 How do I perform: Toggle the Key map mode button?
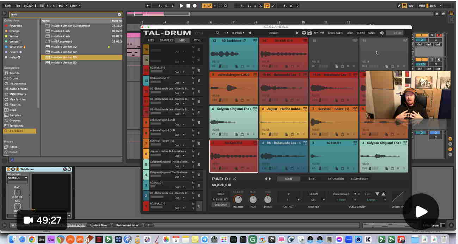click(x=410, y=6)
